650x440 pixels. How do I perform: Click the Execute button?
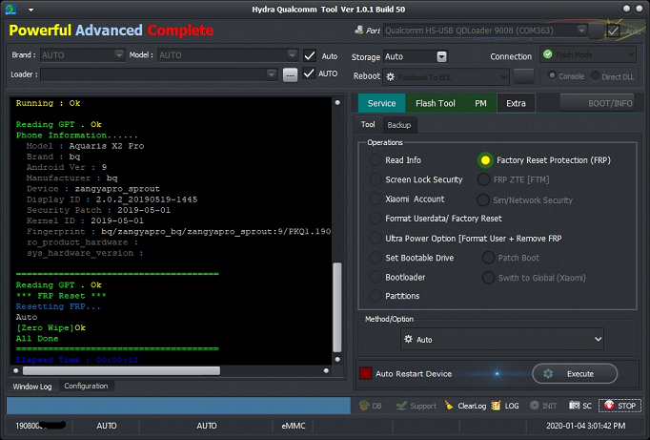point(575,373)
